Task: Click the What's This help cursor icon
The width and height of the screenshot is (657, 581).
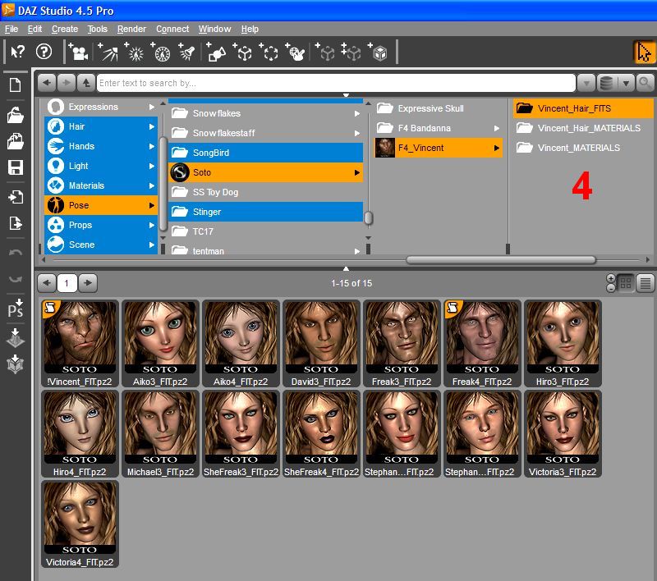Action: point(17,52)
